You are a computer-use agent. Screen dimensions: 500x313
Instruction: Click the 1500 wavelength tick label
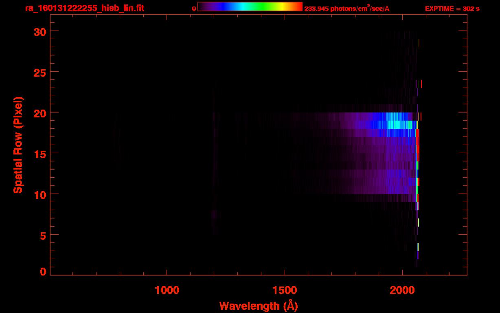click(285, 290)
